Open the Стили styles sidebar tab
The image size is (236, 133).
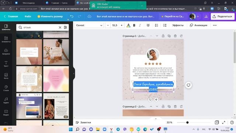point(6,88)
